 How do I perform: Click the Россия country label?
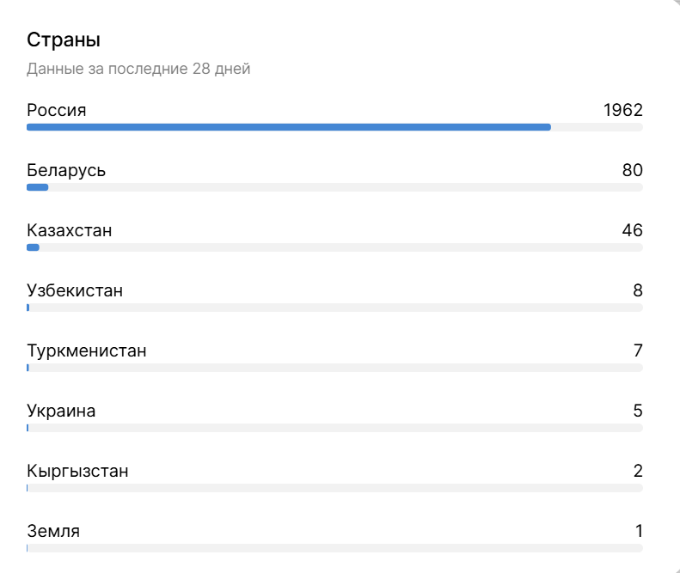(x=57, y=110)
